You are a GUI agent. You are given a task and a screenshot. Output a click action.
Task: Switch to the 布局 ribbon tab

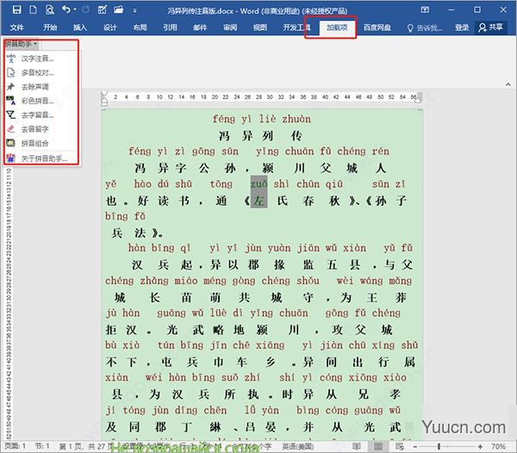140,28
